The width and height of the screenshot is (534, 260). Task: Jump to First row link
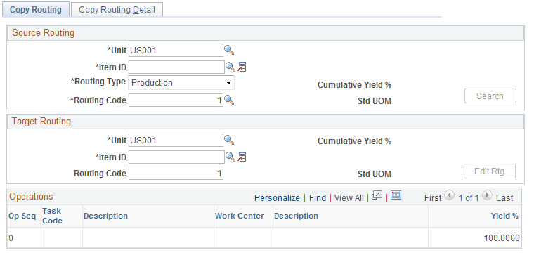point(433,198)
